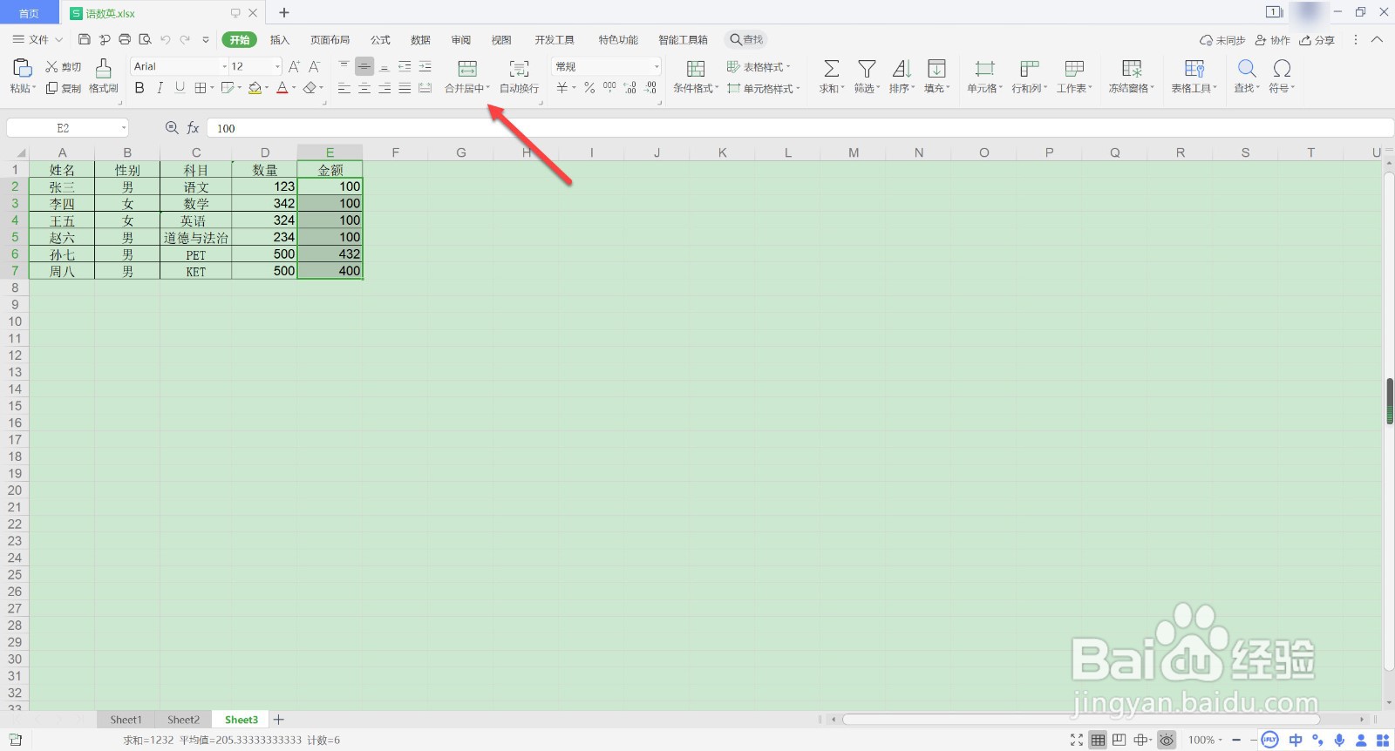The width and height of the screenshot is (1395, 751).
Task: Toggle underline formatting
Action: [x=180, y=88]
